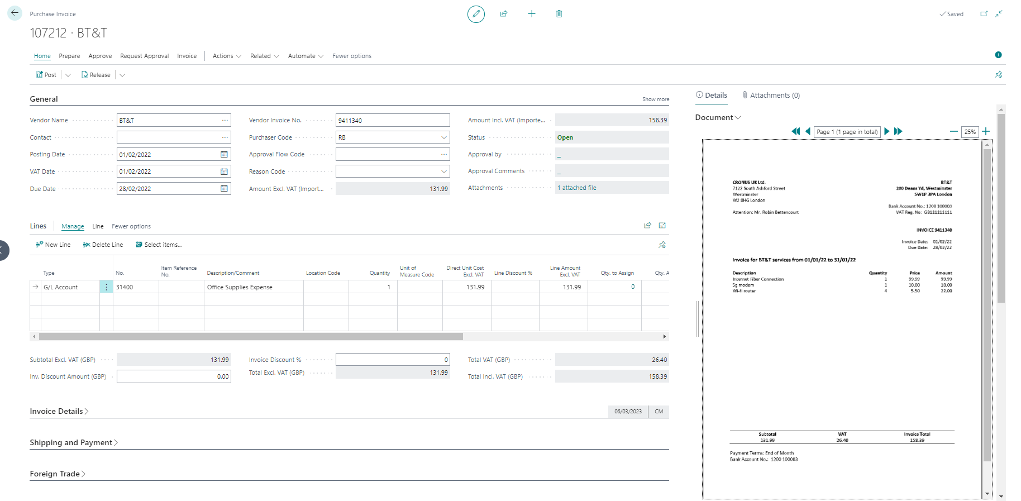
Task: Click Select items...
Action: tap(159, 245)
